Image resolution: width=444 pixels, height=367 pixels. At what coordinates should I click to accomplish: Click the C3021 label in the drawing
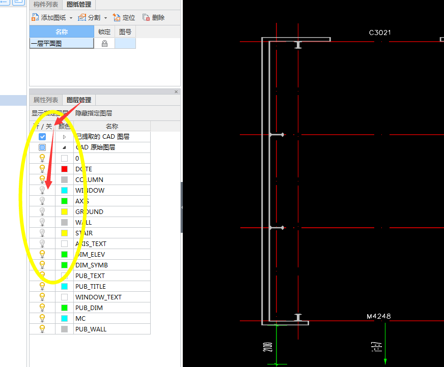pos(380,33)
